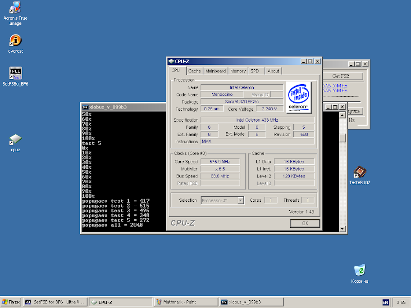
Task: Click the Core Speed value 575.9 MHz
Action: point(220,162)
